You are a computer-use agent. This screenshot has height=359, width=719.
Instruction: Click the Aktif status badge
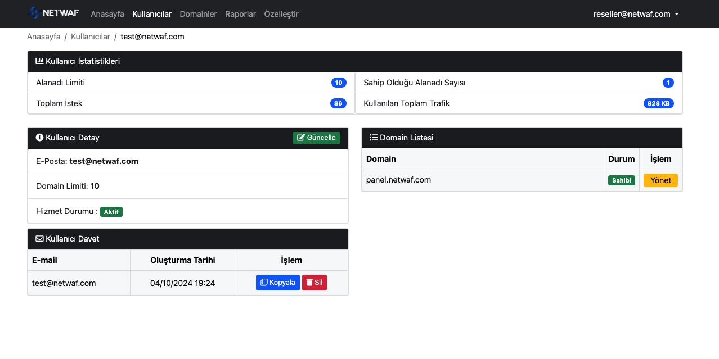[111, 212]
